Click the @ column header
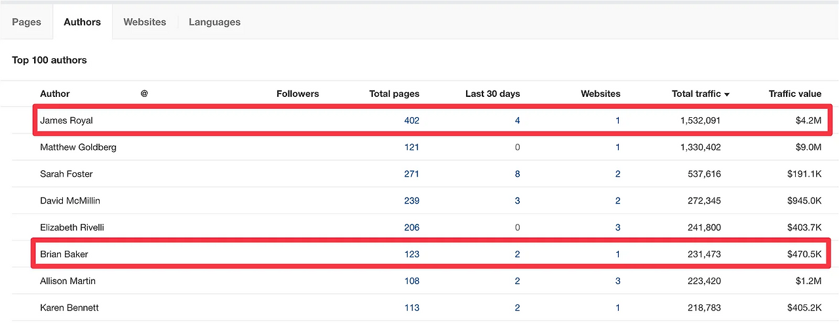The image size is (839, 328). (144, 94)
